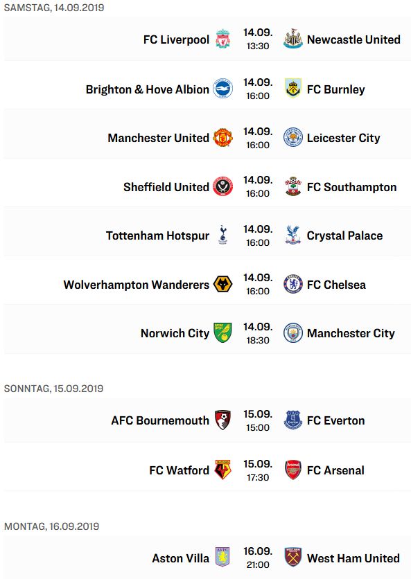Select the Manchester United club badge

[x=223, y=137]
